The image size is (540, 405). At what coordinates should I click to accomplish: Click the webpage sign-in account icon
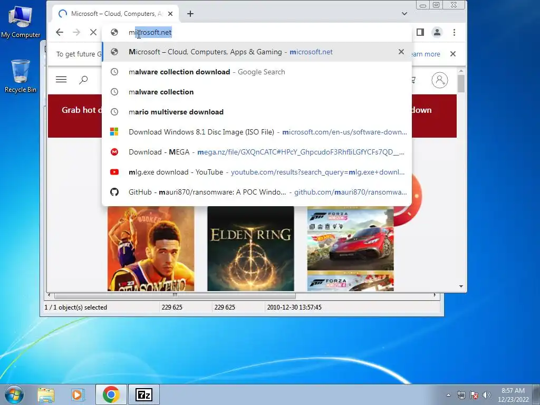click(x=439, y=80)
